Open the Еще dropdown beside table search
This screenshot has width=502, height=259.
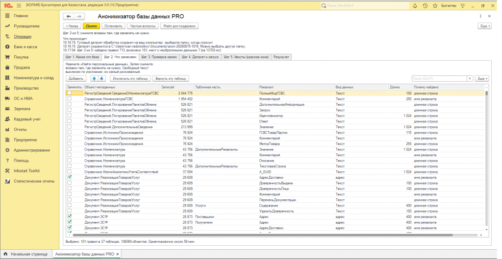(x=482, y=78)
